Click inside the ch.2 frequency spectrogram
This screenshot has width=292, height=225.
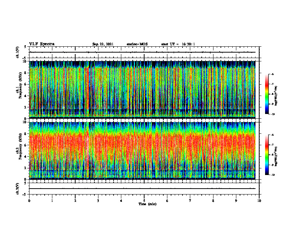click(x=142, y=151)
